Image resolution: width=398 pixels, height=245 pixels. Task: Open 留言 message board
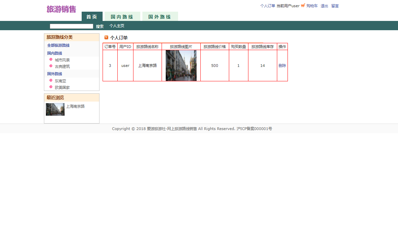(334, 6)
